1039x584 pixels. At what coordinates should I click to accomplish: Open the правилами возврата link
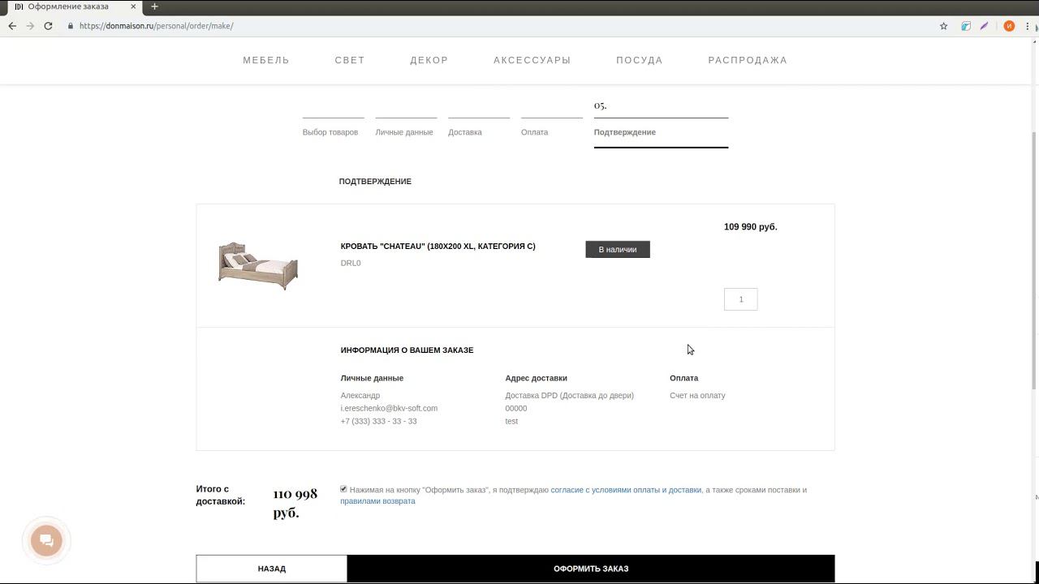377,501
